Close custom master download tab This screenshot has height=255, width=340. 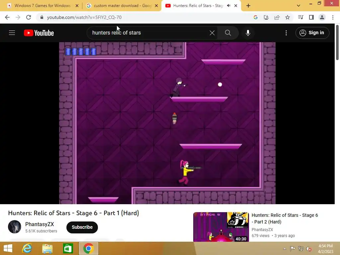(x=156, y=6)
